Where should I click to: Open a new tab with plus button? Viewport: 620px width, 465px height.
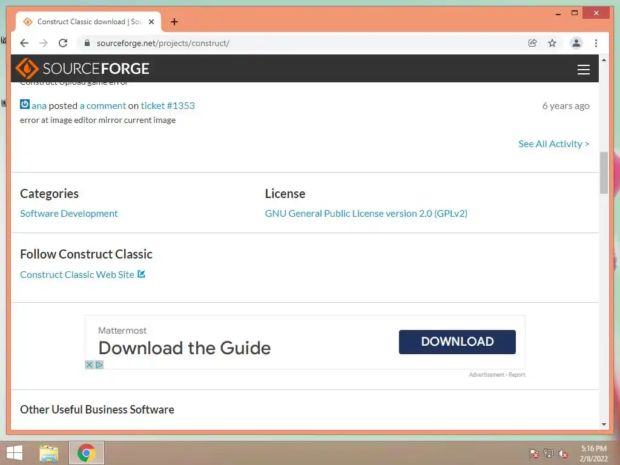coord(174,22)
